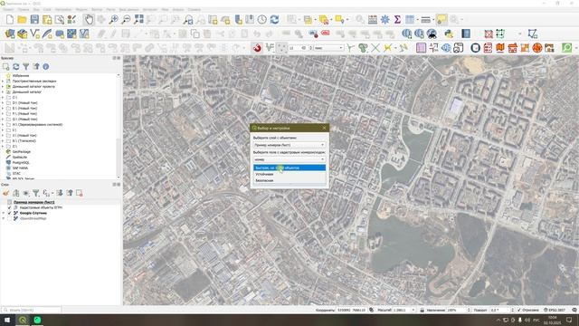Toggle Google Спутник layer visibility
This screenshot has width=579, height=326.
click(x=10, y=214)
